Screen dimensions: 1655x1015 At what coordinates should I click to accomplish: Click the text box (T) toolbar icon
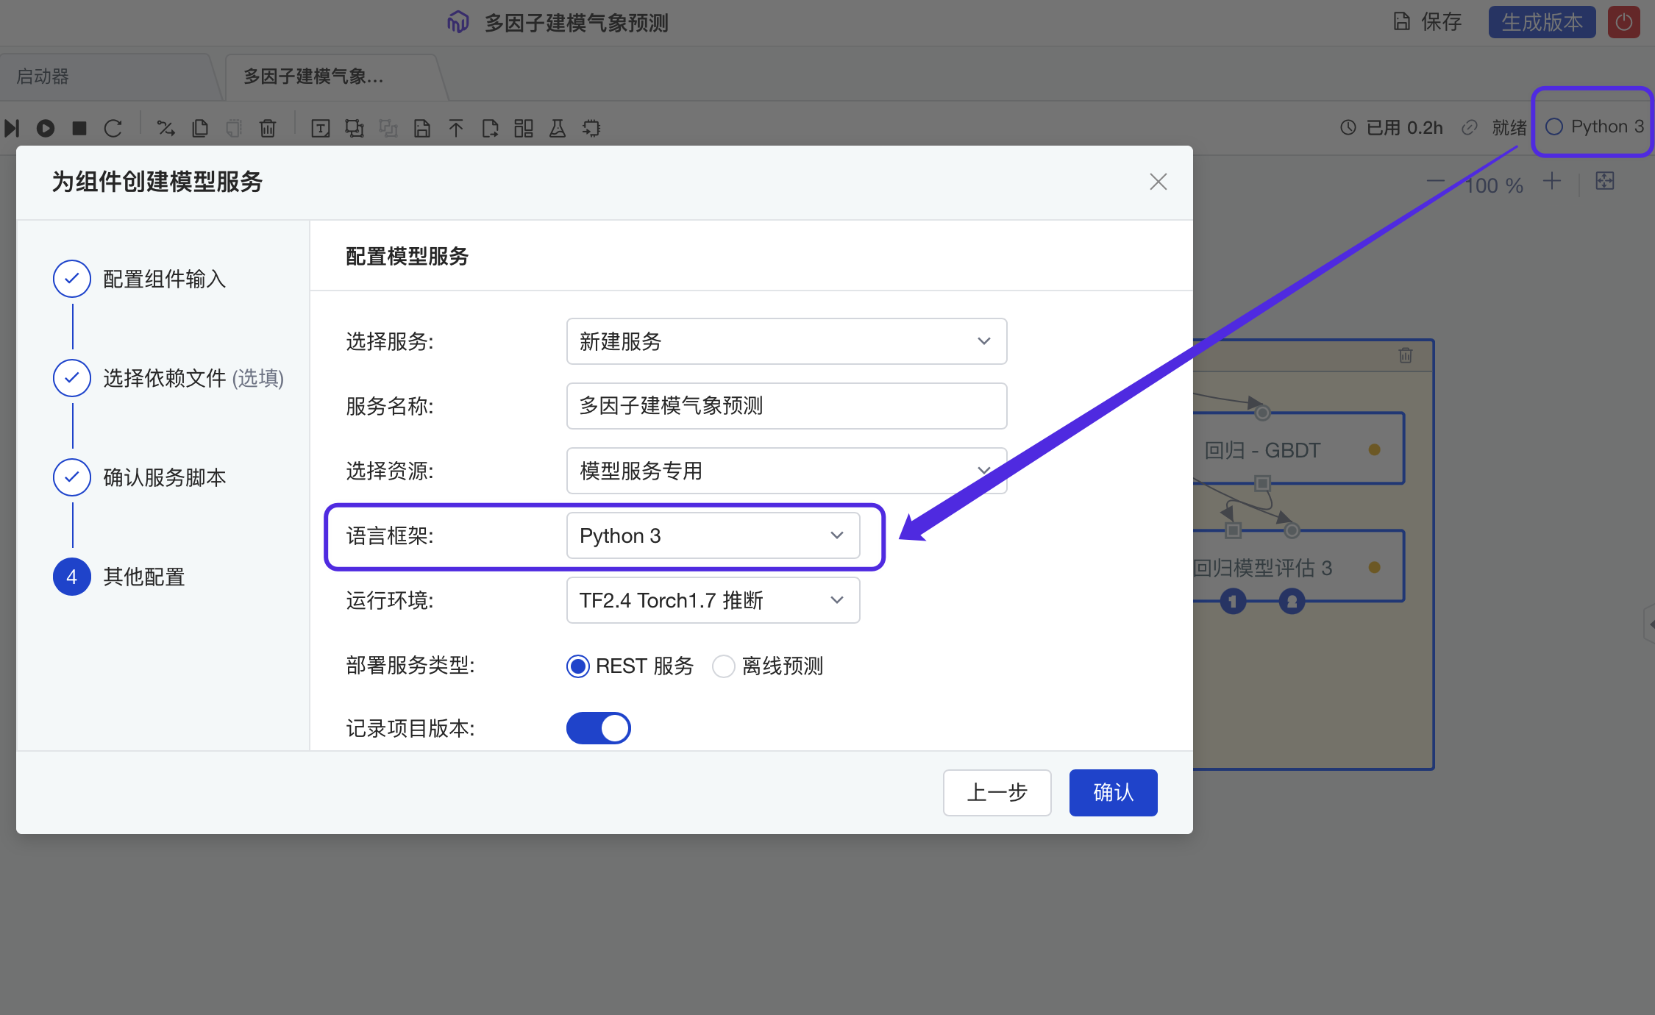tap(321, 129)
